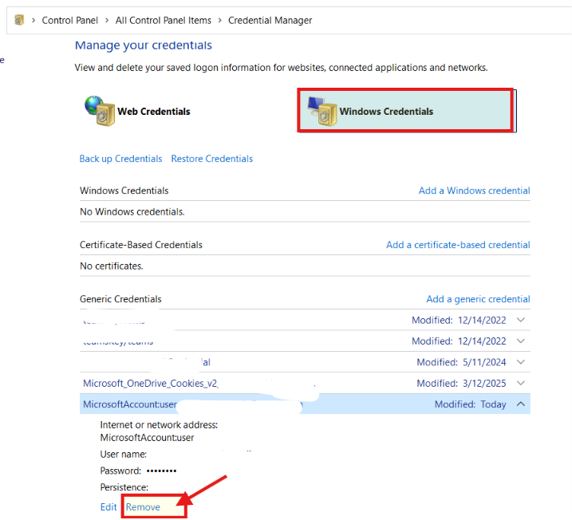Click Generic Credentials section header

coord(120,299)
